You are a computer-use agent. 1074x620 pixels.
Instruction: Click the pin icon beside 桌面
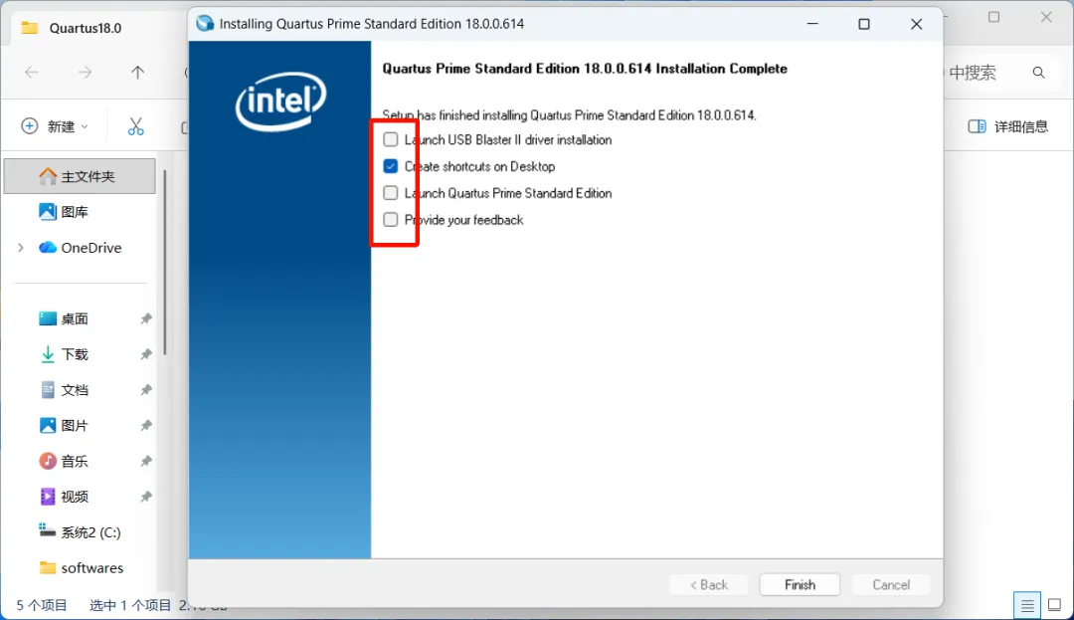pos(146,318)
